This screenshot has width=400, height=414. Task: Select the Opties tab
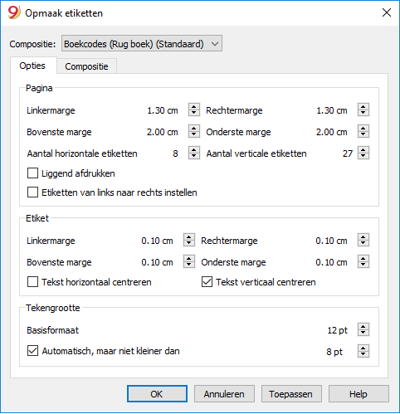tap(33, 66)
